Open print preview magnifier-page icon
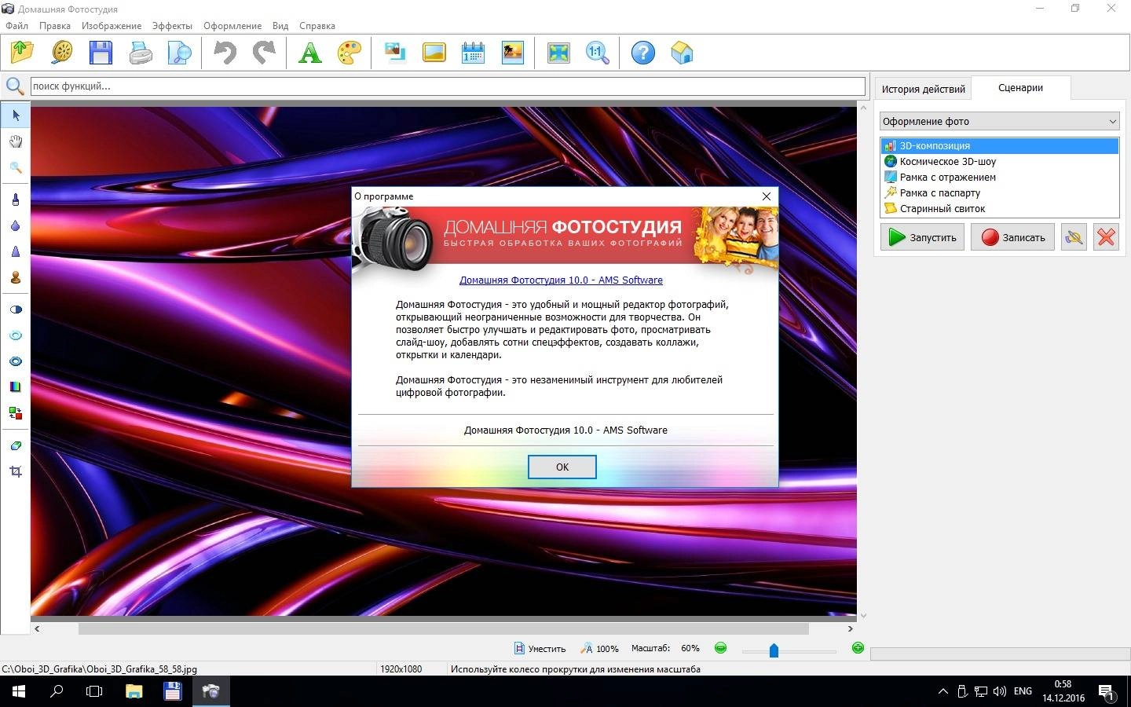Viewport: 1131px width, 707px height. tap(180, 53)
